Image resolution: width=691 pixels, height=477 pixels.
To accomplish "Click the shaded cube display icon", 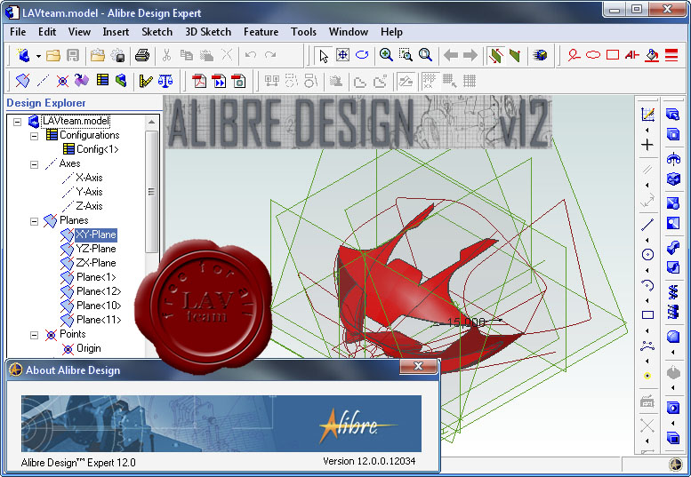I will (540, 55).
